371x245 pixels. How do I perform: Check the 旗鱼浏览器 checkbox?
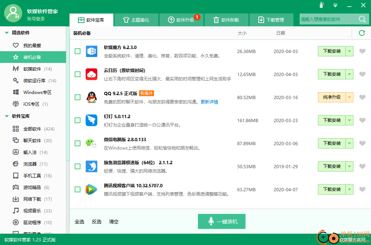pos(78,166)
